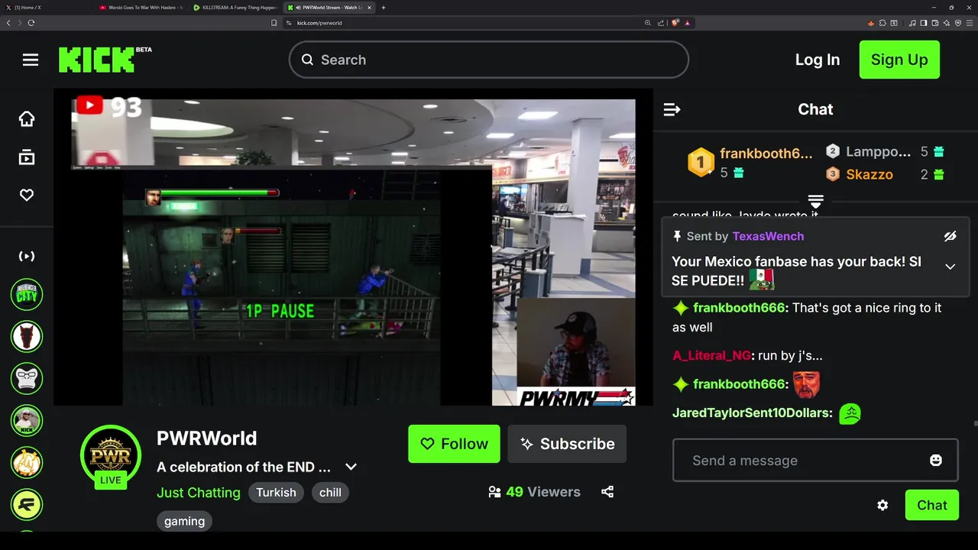Click the chill tag
This screenshot has width=978, height=550.
coord(330,493)
